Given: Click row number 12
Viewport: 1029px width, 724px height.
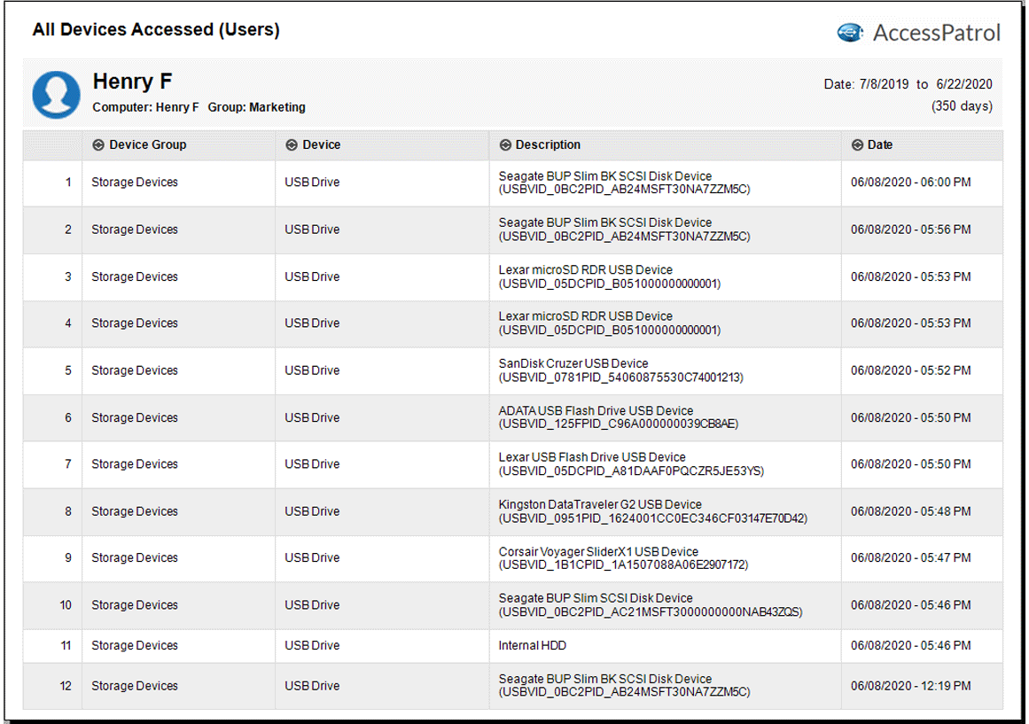Looking at the screenshot, I should point(66,686).
